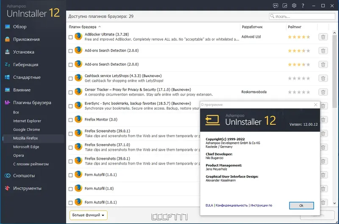The image size is (339, 224).
Task: Select С плохим рейтингом filter
Action: tap(31, 164)
